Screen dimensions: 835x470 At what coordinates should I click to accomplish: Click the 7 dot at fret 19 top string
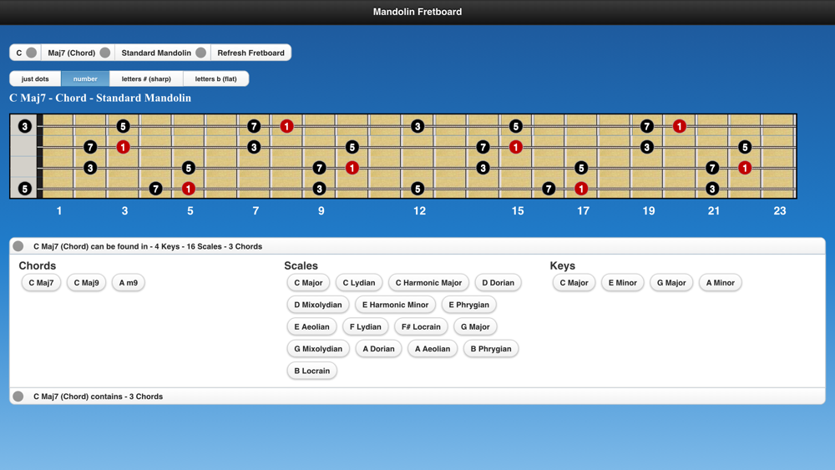coord(646,126)
